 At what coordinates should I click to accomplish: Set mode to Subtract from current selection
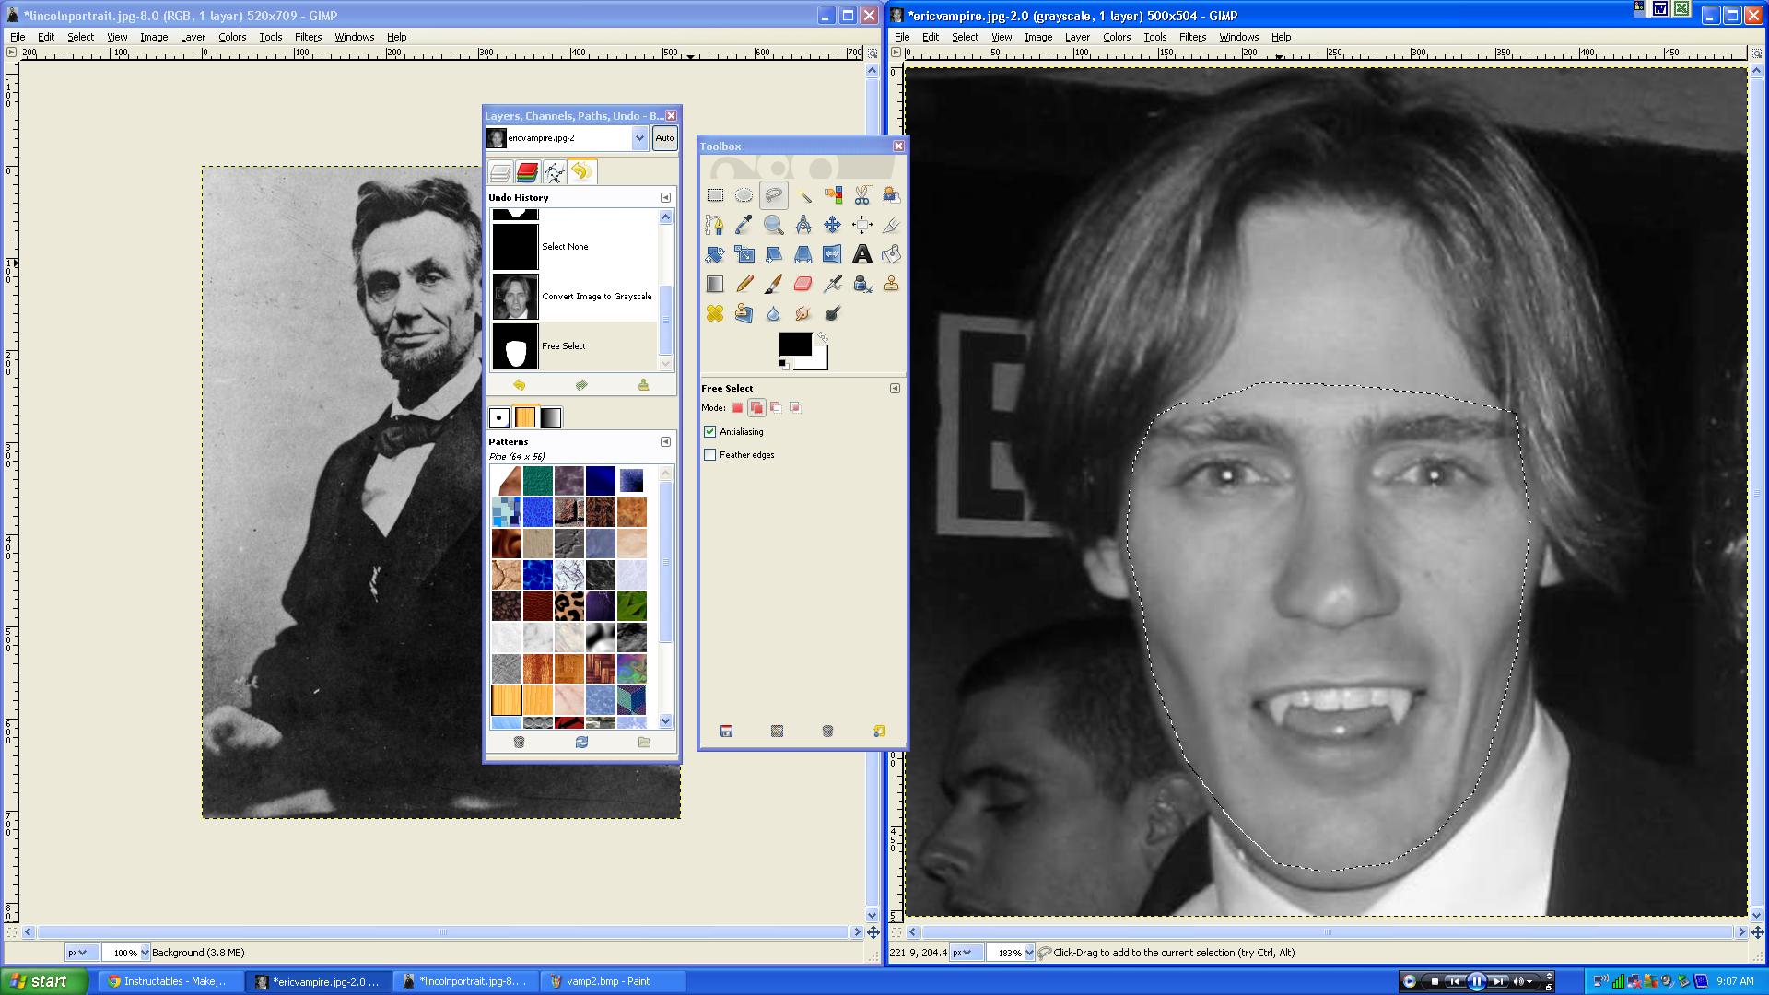(x=776, y=407)
